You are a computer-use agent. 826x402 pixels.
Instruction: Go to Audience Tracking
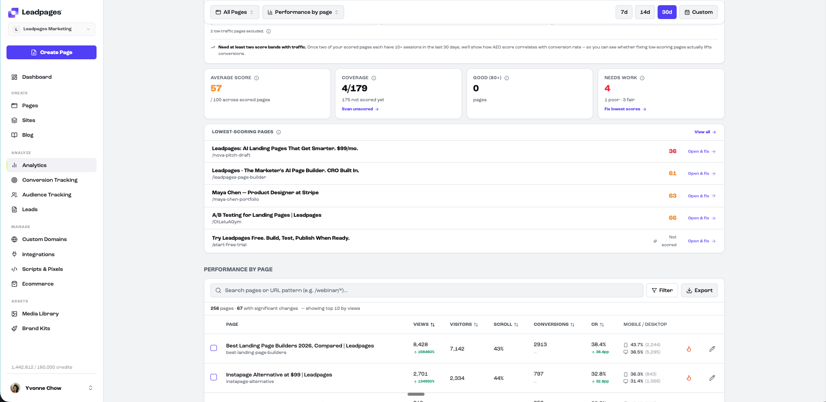pos(52,195)
